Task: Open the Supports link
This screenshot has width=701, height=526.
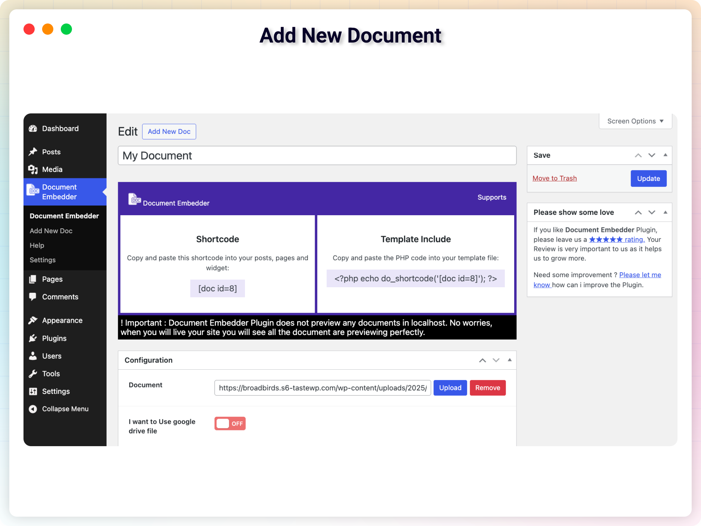Action: [x=492, y=197]
